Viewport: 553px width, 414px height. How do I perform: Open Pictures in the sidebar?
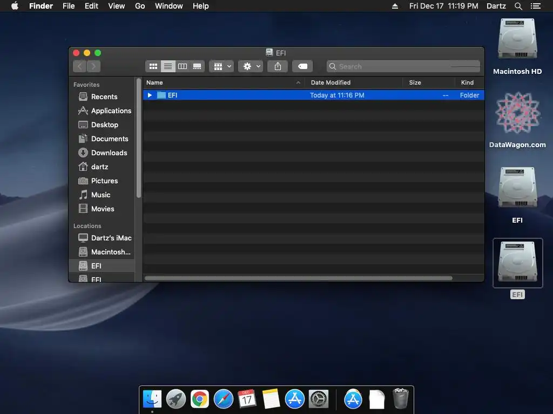[102, 181]
